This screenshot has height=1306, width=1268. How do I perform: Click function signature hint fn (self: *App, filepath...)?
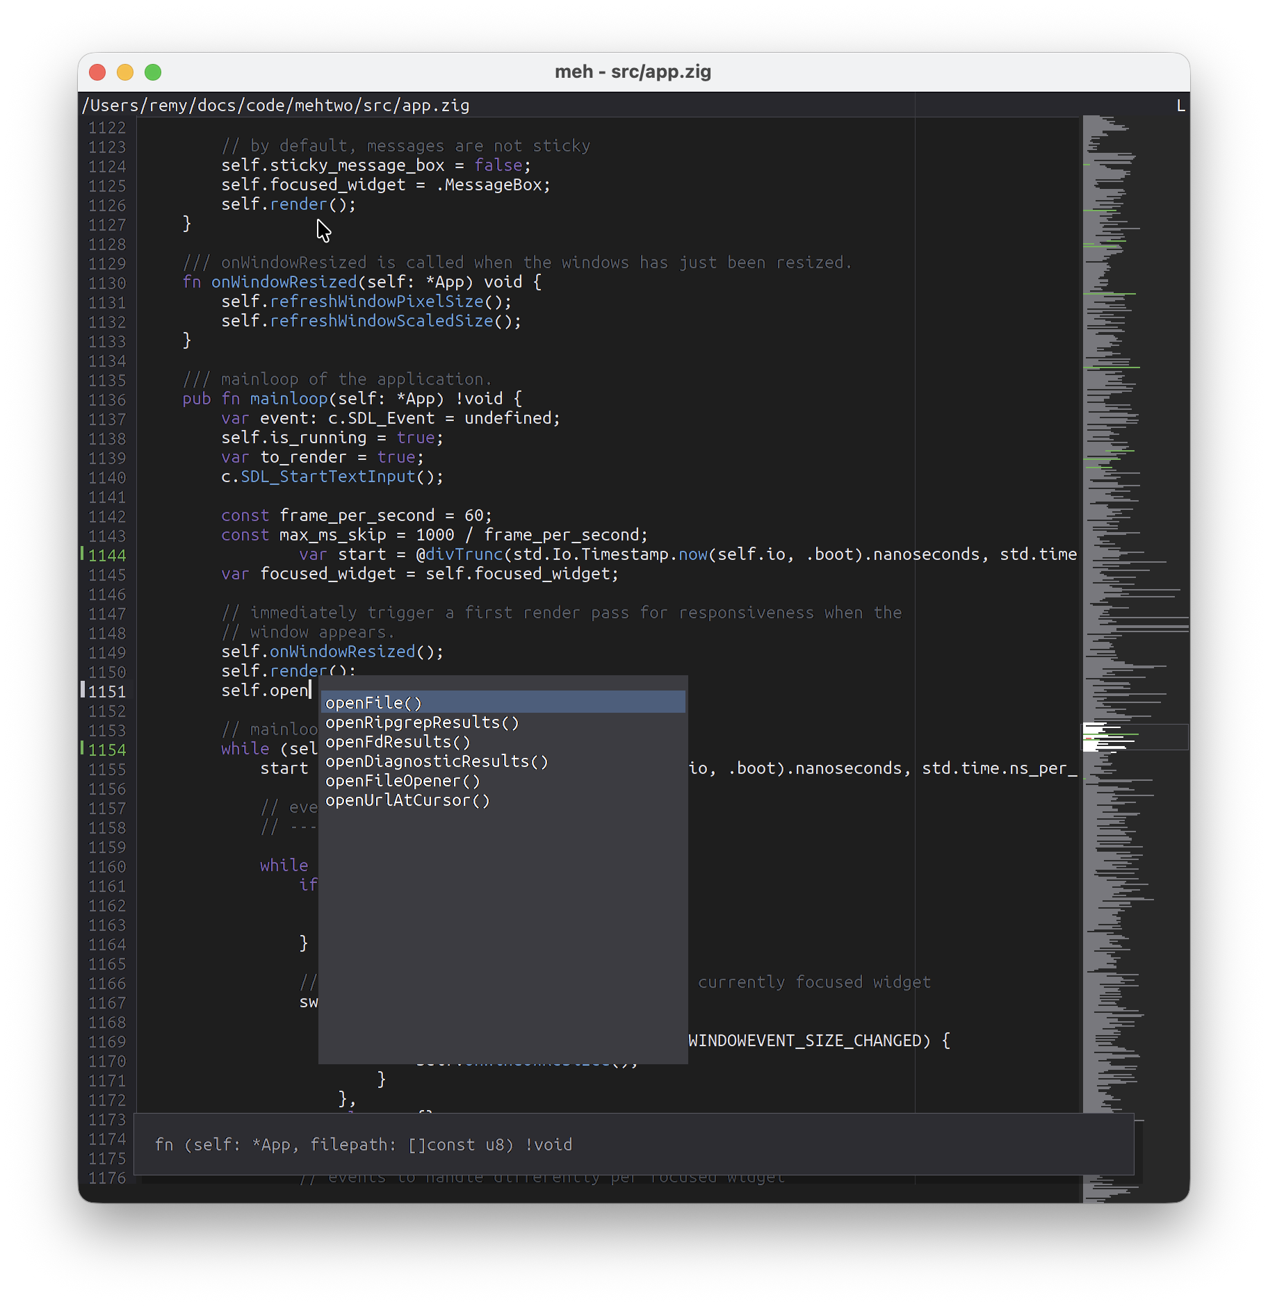click(364, 1144)
